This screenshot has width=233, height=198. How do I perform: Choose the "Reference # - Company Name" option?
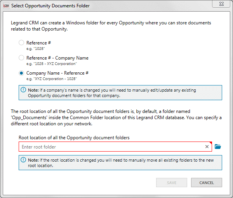tap(21, 58)
